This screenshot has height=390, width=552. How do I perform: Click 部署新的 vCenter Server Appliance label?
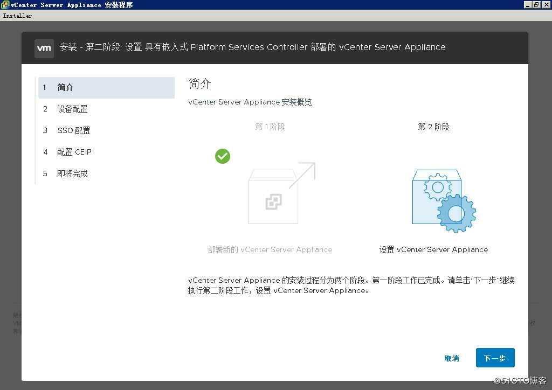(x=270, y=250)
